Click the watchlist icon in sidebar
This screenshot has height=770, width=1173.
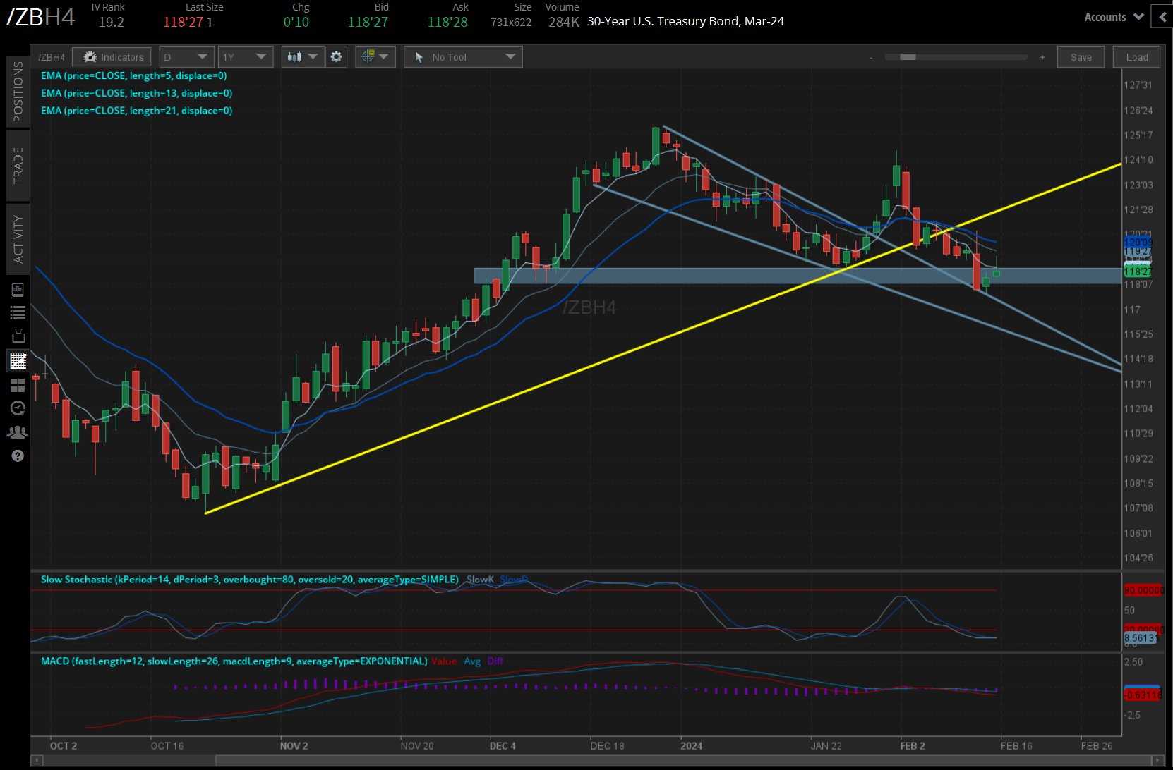pos(18,312)
